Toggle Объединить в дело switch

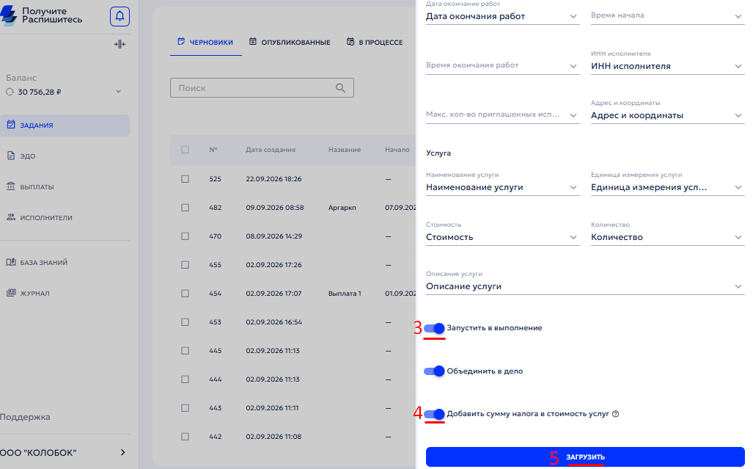[435, 371]
